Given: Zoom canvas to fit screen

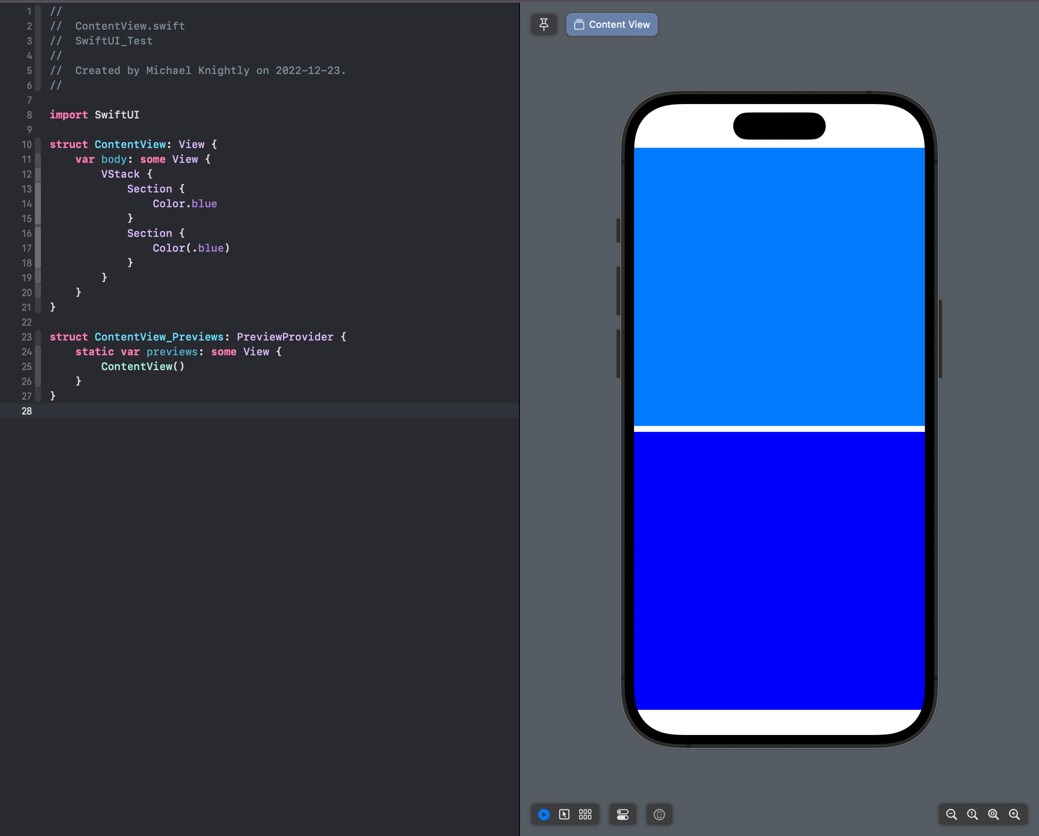Looking at the screenshot, I should pyautogui.click(x=993, y=814).
